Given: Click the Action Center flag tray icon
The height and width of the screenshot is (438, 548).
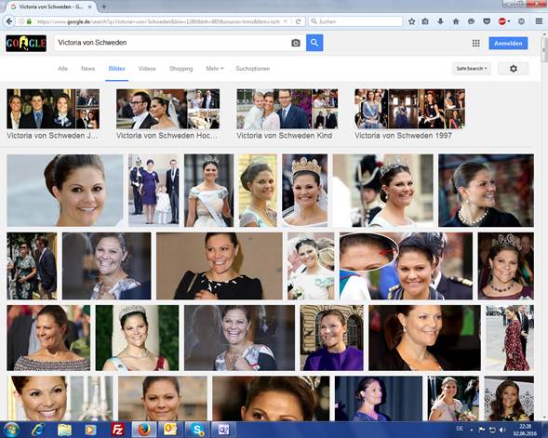Looking at the screenshot, I should pyautogui.click(x=482, y=430).
